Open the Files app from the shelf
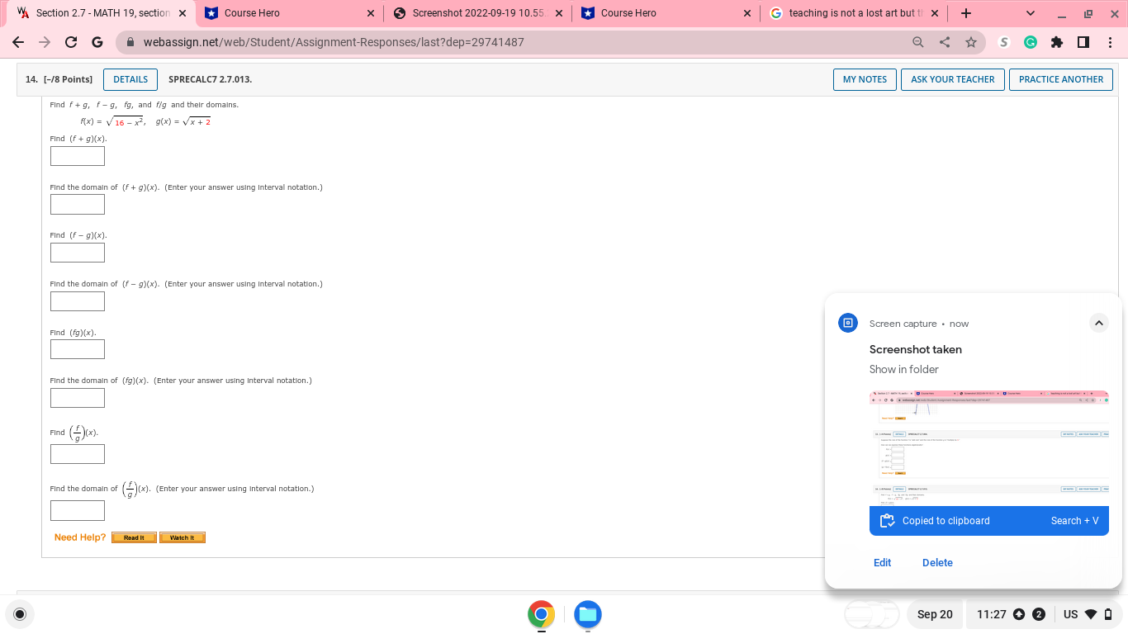Screen dimensions: 1128x634 point(588,614)
